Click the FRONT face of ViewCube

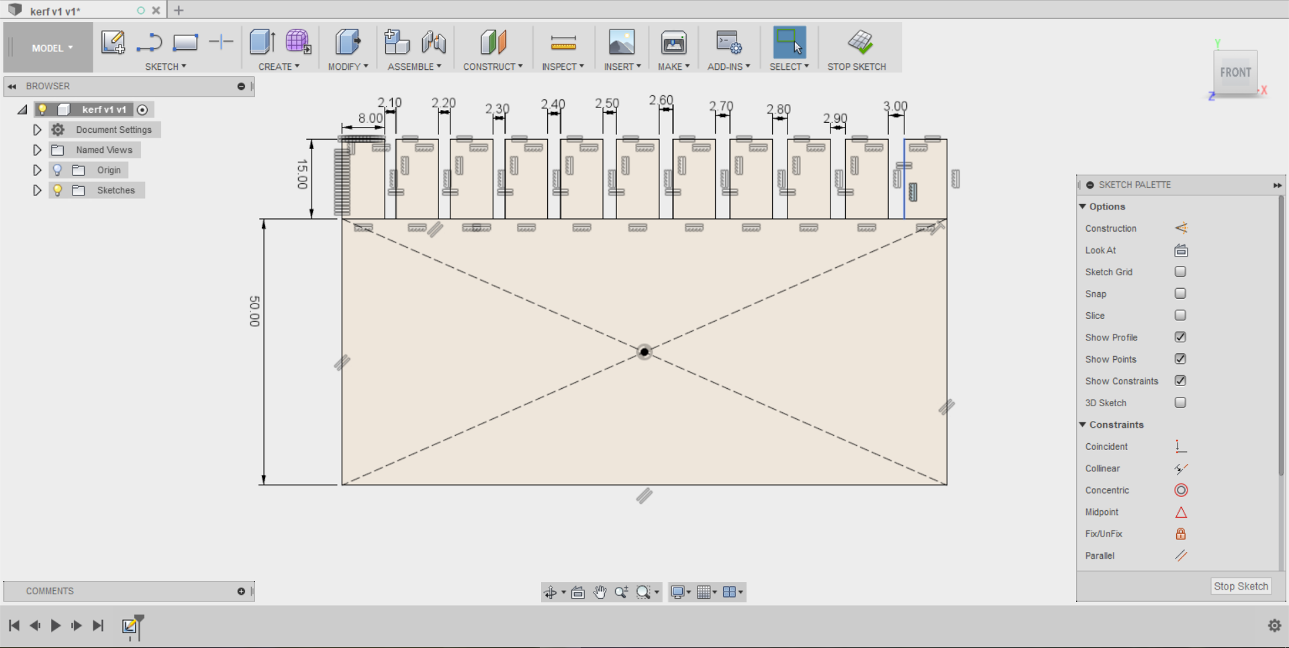coord(1235,73)
